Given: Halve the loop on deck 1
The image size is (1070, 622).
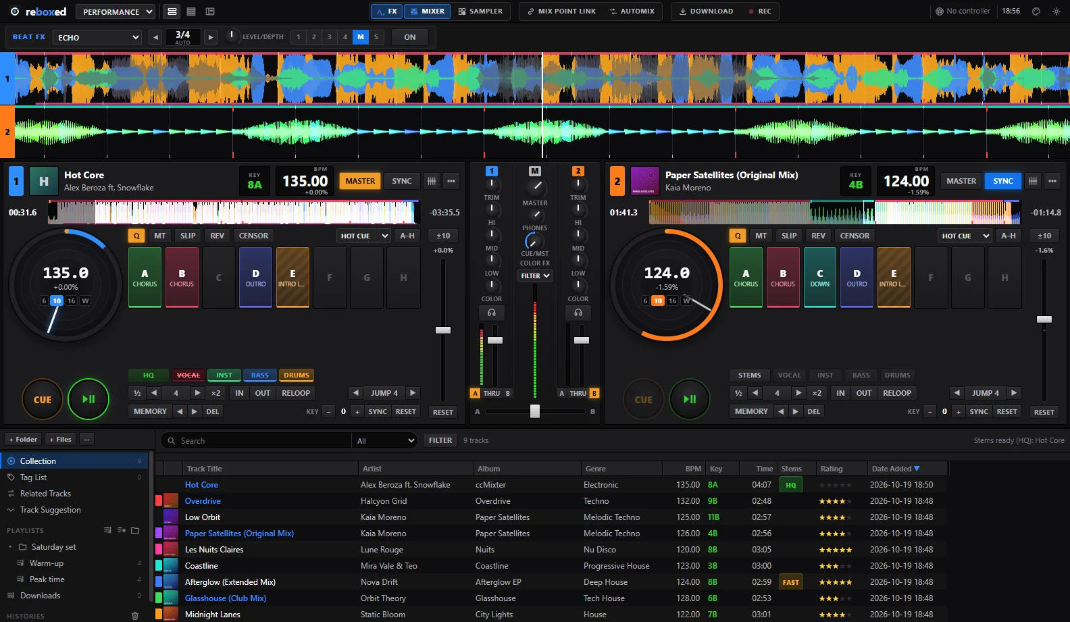Looking at the screenshot, I should pos(137,393).
